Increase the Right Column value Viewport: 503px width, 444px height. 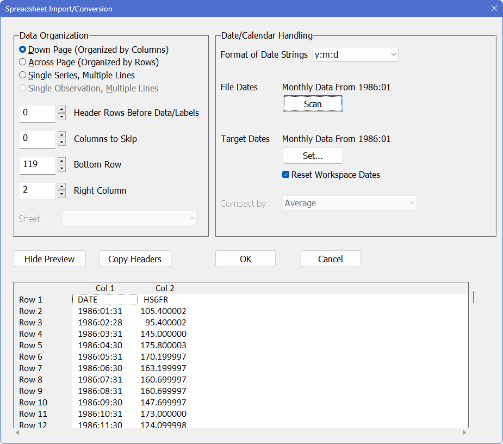[x=61, y=187]
